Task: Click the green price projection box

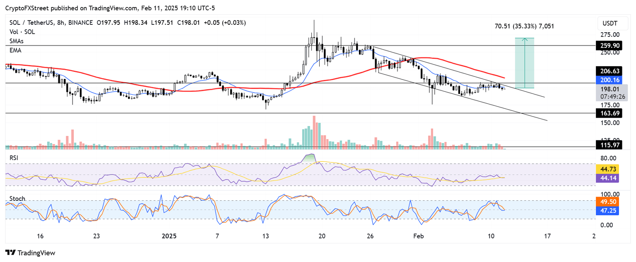Action: (x=525, y=63)
